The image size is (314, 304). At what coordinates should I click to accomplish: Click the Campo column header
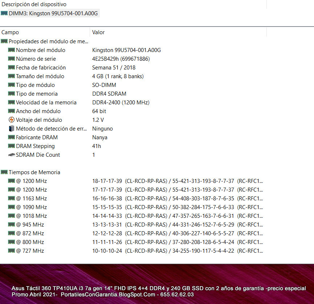[10, 32]
